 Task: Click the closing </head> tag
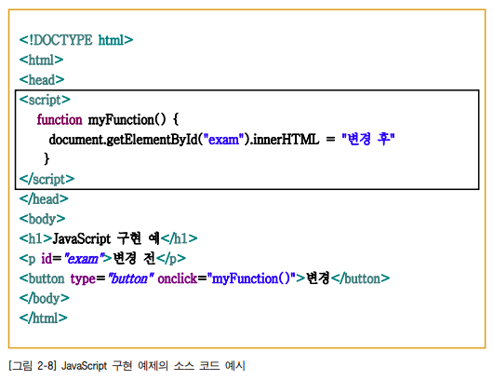[x=44, y=199]
